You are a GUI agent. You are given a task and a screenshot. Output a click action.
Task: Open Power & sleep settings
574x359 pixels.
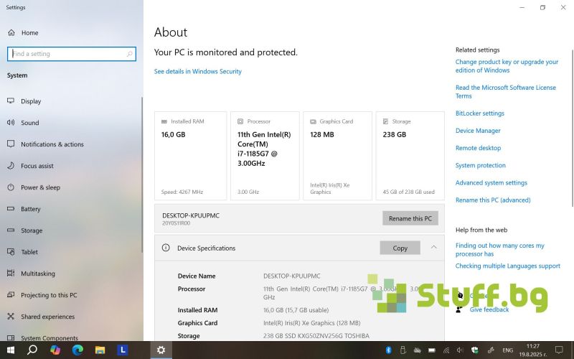[x=40, y=187]
